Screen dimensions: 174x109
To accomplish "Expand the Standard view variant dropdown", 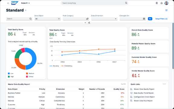I will click(x=26, y=10).
